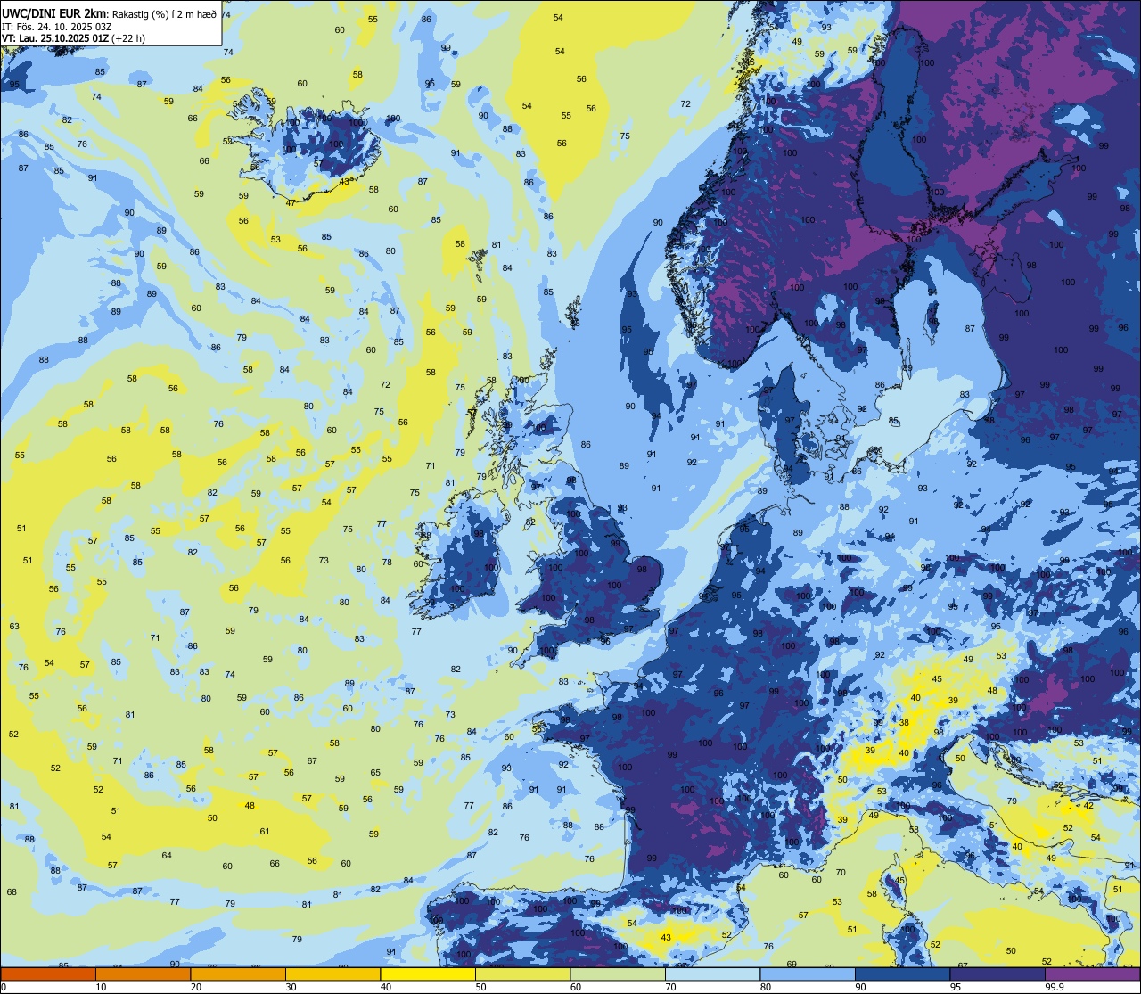This screenshot has width=1141, height=994.
Task: Click the dark orange 0–10 legend swatch
Action: (x=48, y=973)
